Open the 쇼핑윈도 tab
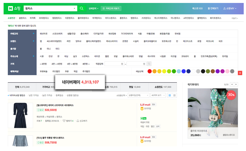The height and width of the screenshot is (151, 246). [x=163, y=87]
